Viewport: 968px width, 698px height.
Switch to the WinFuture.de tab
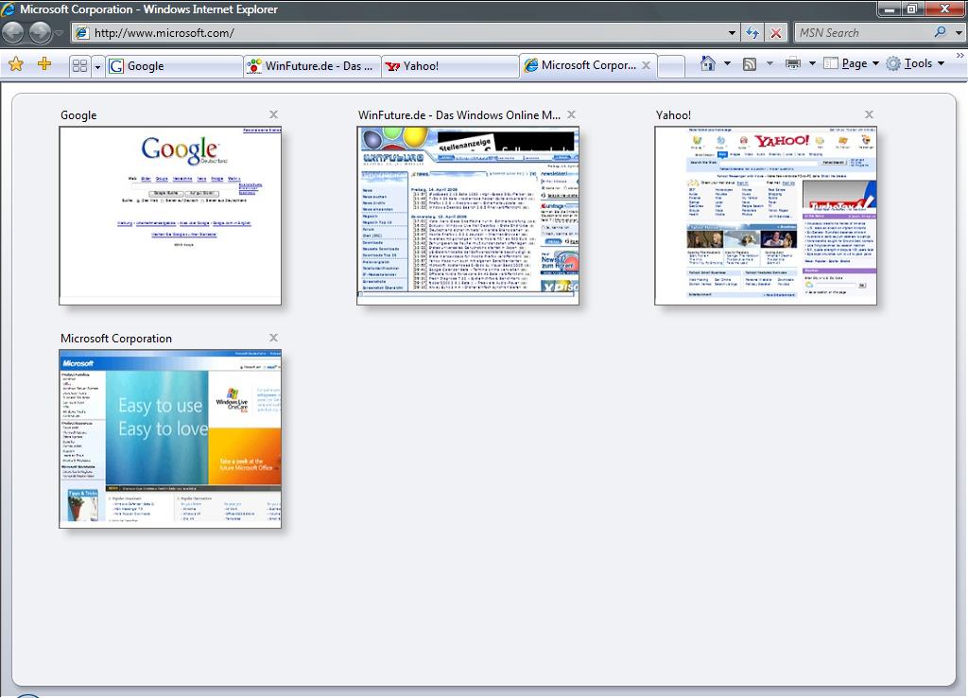point(312,66)
